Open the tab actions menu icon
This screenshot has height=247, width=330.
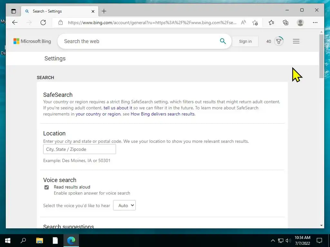[x=14, y=11]
